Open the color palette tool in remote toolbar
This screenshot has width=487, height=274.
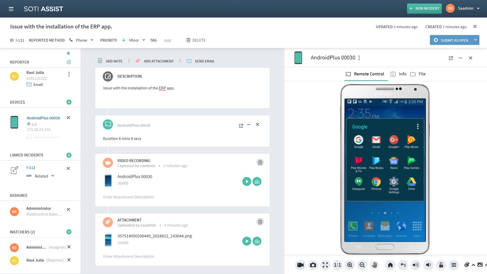(467, 265)
